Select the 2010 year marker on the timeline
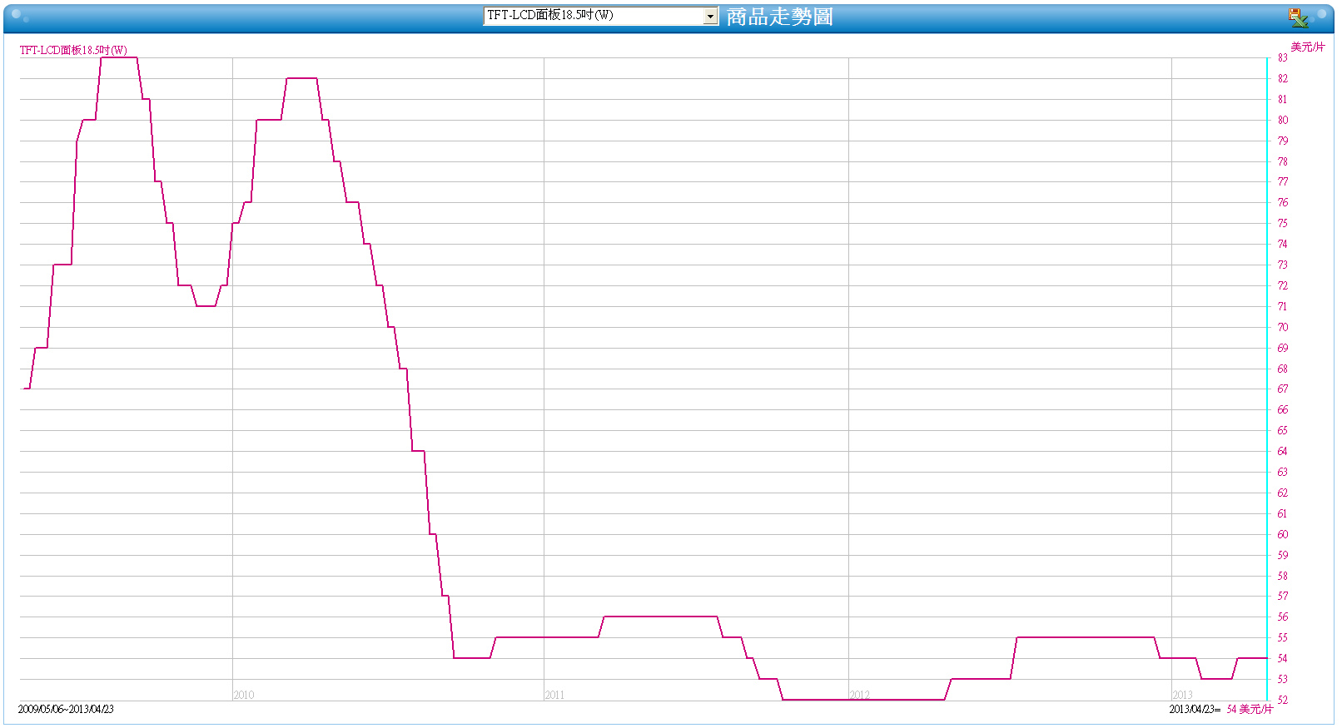This screenshot has height=728, width=1342. 244,695
